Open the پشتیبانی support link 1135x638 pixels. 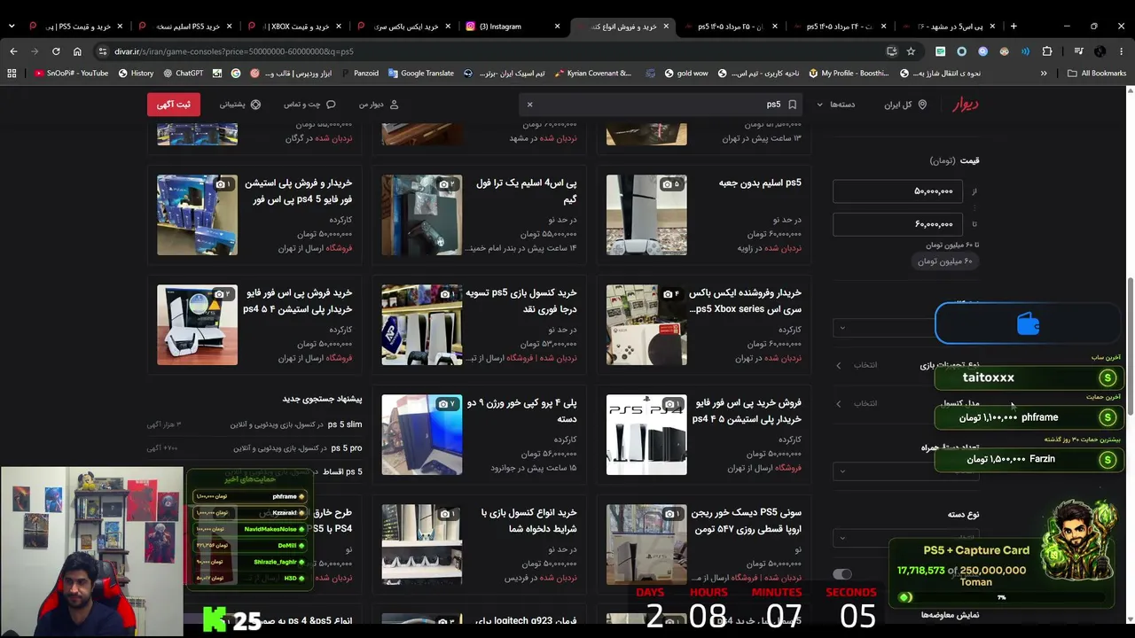click(x=239, y=105)
